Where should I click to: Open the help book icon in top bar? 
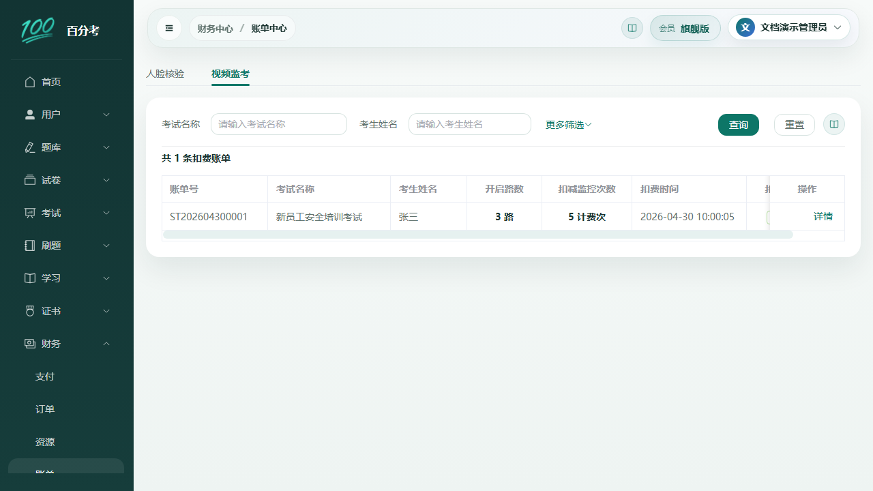pyautogui.click(x=632, y=28)
